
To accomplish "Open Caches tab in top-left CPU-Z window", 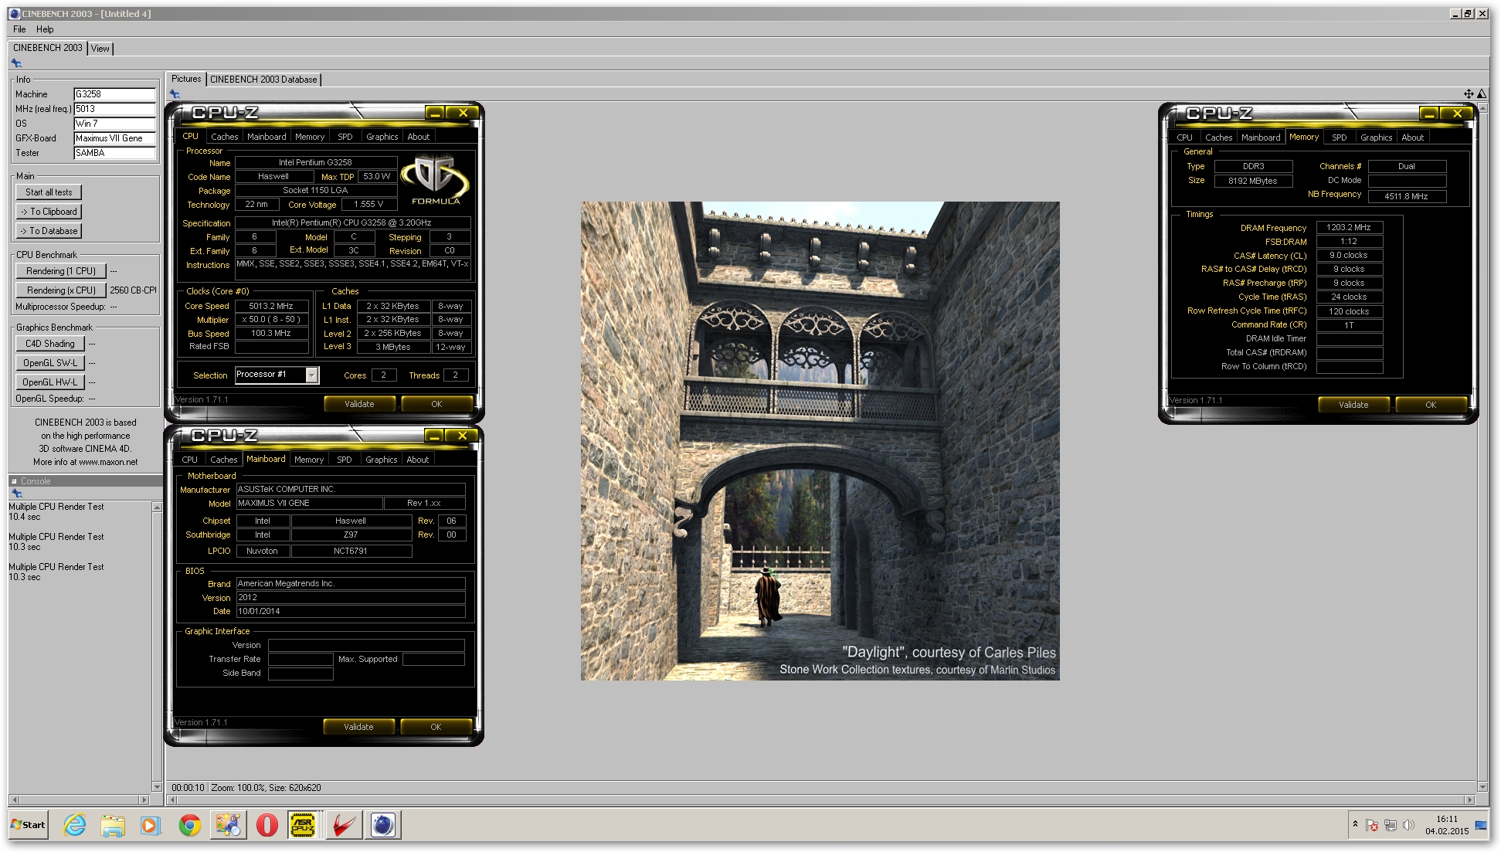I will click(225, 137).
